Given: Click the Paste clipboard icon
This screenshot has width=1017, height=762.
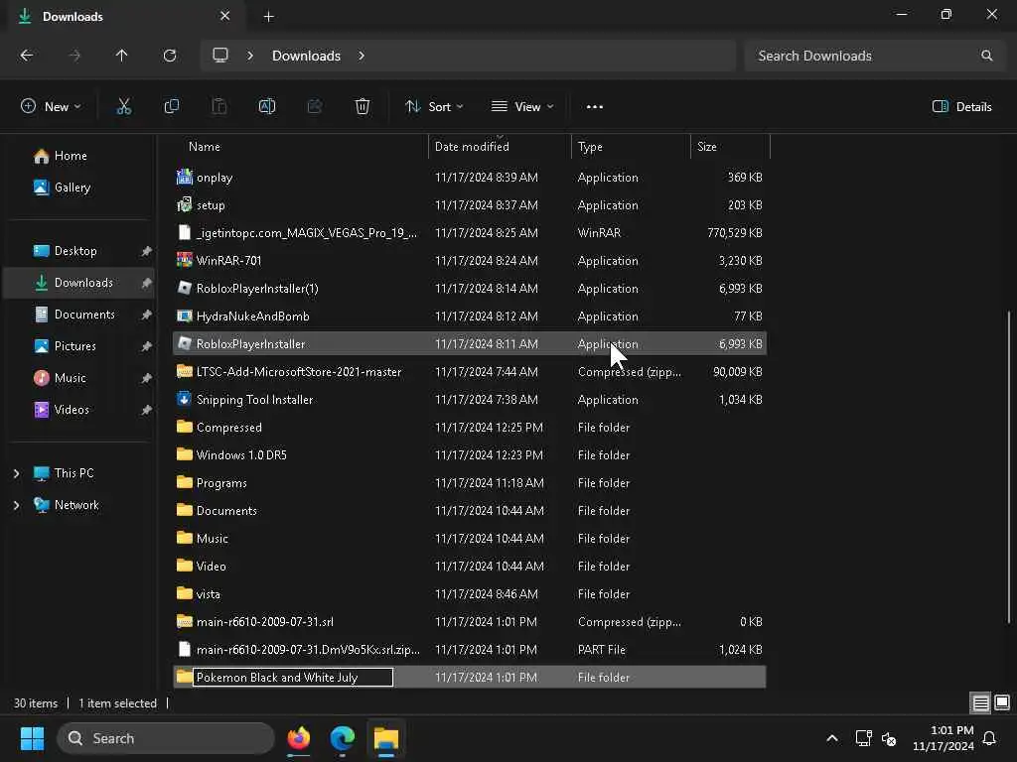Looking at the screenshot, I should pyautogui.click(x=219, y=107).
